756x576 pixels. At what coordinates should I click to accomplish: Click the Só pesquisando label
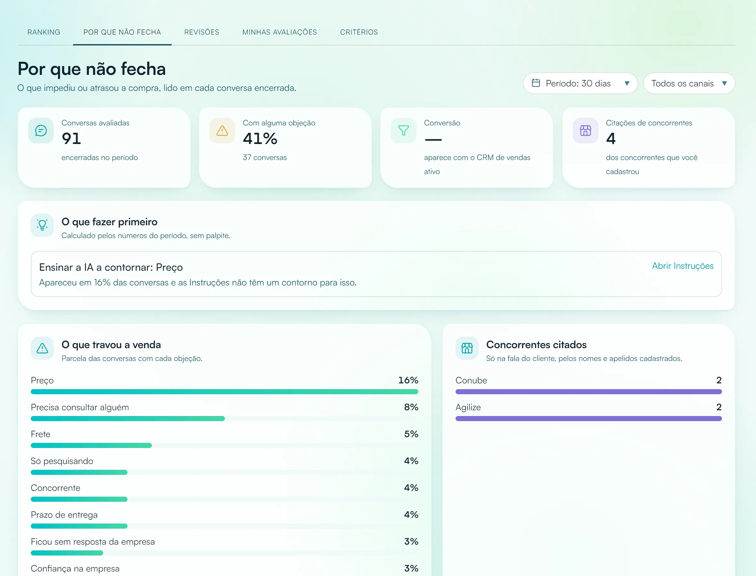click(x=62, y=461)
